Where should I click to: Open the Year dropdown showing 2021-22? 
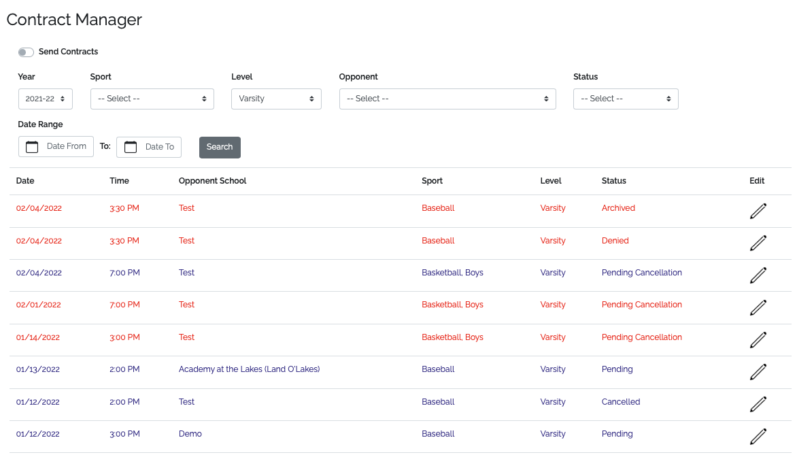pos(45,99)
